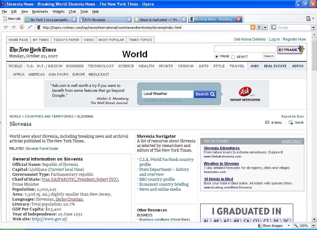Open the closed tabs dropdown arrow
Screen dimensions: 317x230
tap(313, 18)
